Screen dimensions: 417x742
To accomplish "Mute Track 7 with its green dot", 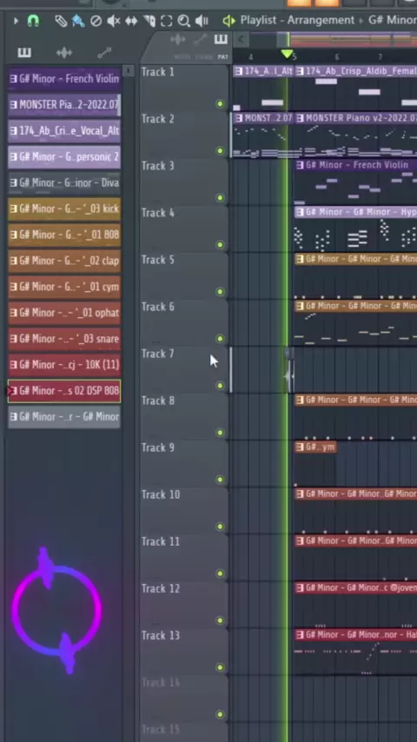I will click(x=220, y=386).
